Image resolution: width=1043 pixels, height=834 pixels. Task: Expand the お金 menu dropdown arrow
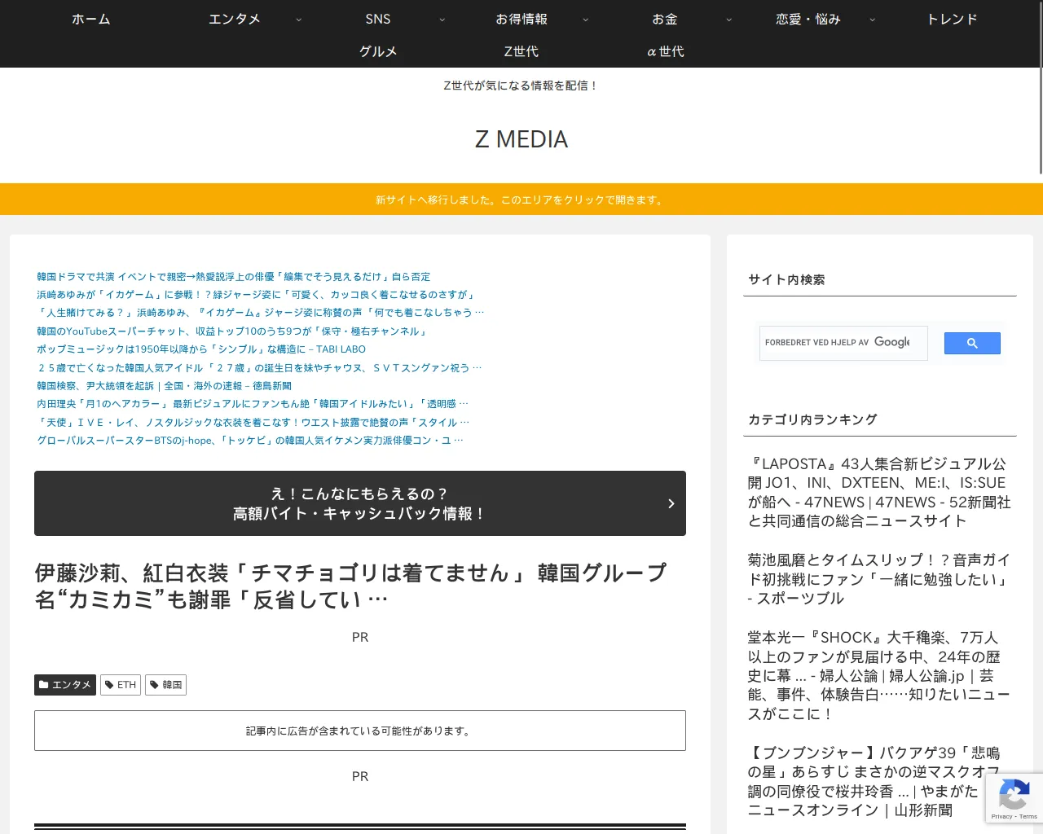point(729,20)
